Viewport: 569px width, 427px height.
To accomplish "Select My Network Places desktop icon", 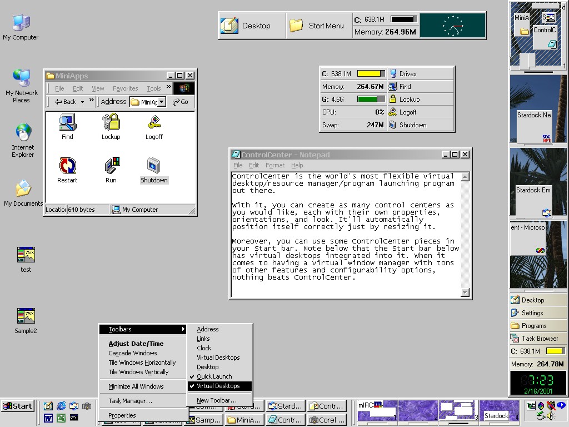I will coord(22,86).
